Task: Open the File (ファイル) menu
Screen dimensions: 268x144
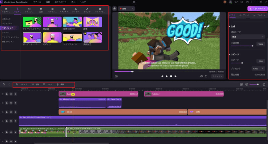Action: [x=37, y=2]
